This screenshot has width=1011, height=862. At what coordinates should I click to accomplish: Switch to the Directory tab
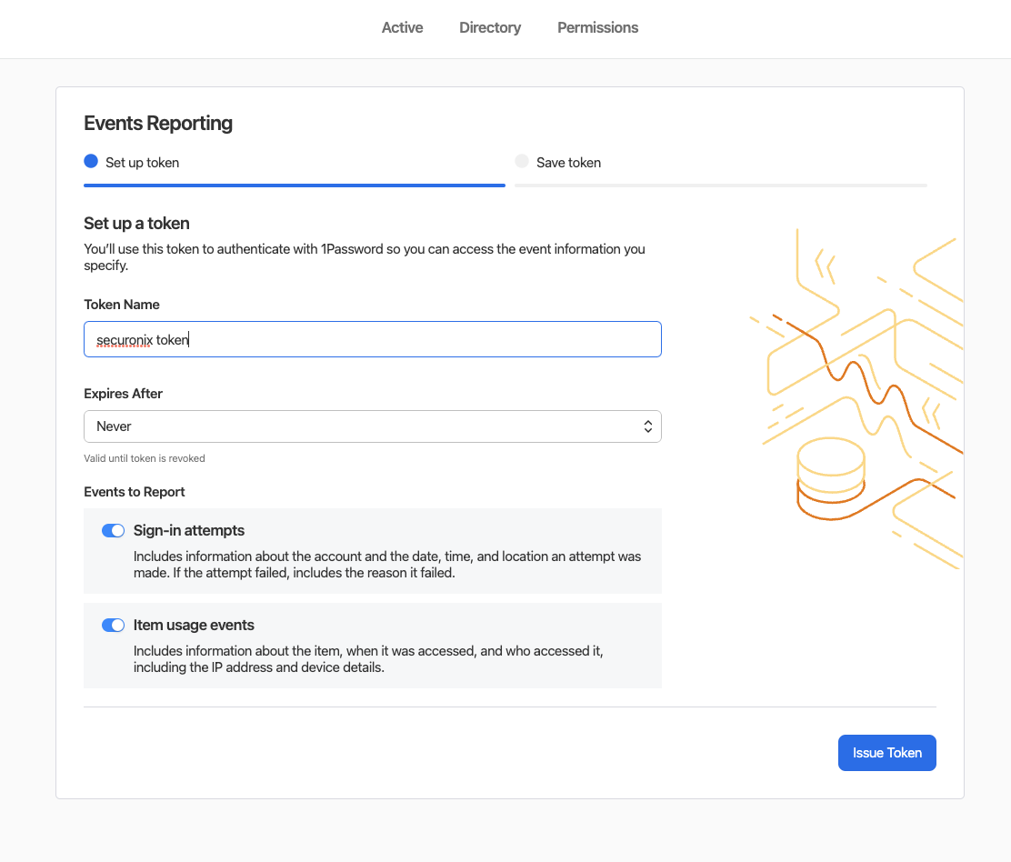489,27
